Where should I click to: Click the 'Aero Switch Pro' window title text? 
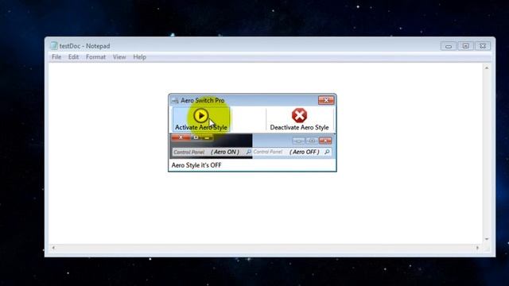point(203,101)
